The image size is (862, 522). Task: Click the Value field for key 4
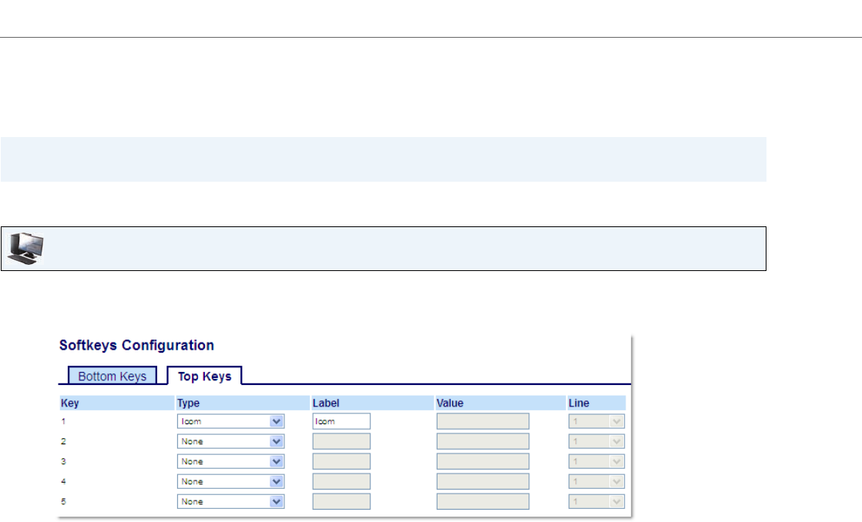[483, 481]
